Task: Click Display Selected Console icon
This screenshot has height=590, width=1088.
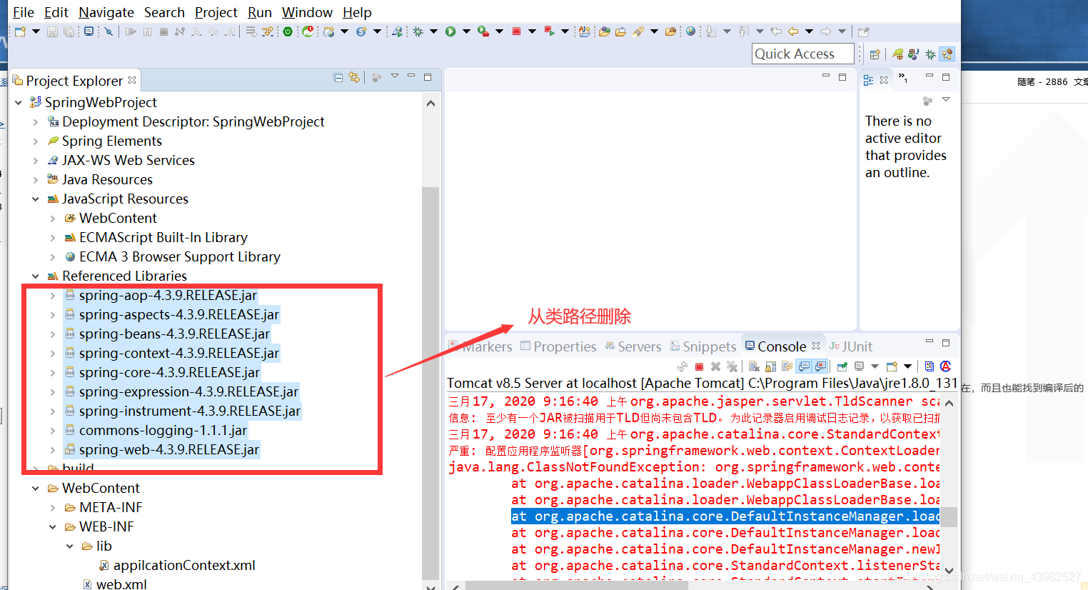Action: click(859, 366)
